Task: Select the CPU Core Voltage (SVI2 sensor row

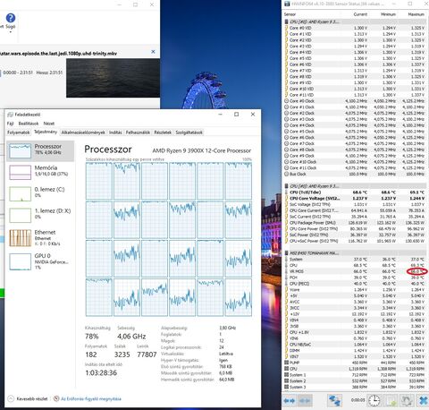Action: (x=354, y=198)
